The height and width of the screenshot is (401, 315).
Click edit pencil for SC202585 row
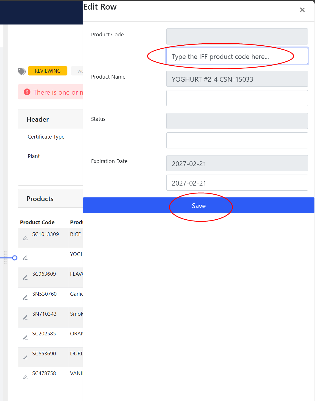click(25, 337)
